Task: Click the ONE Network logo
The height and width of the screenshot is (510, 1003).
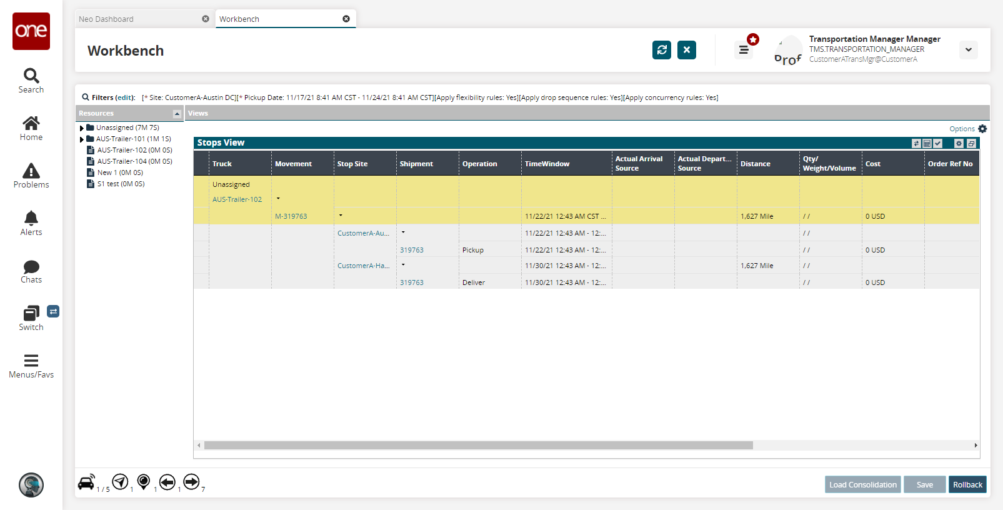Action: point(31,31)
